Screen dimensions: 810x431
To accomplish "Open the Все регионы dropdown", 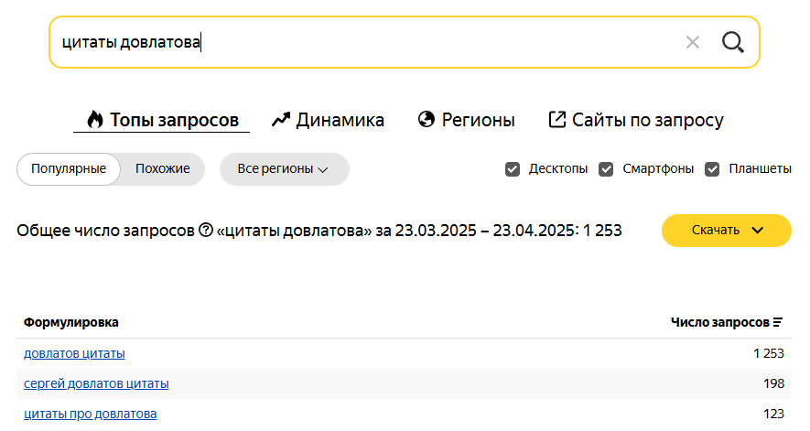I will (284, 169).
